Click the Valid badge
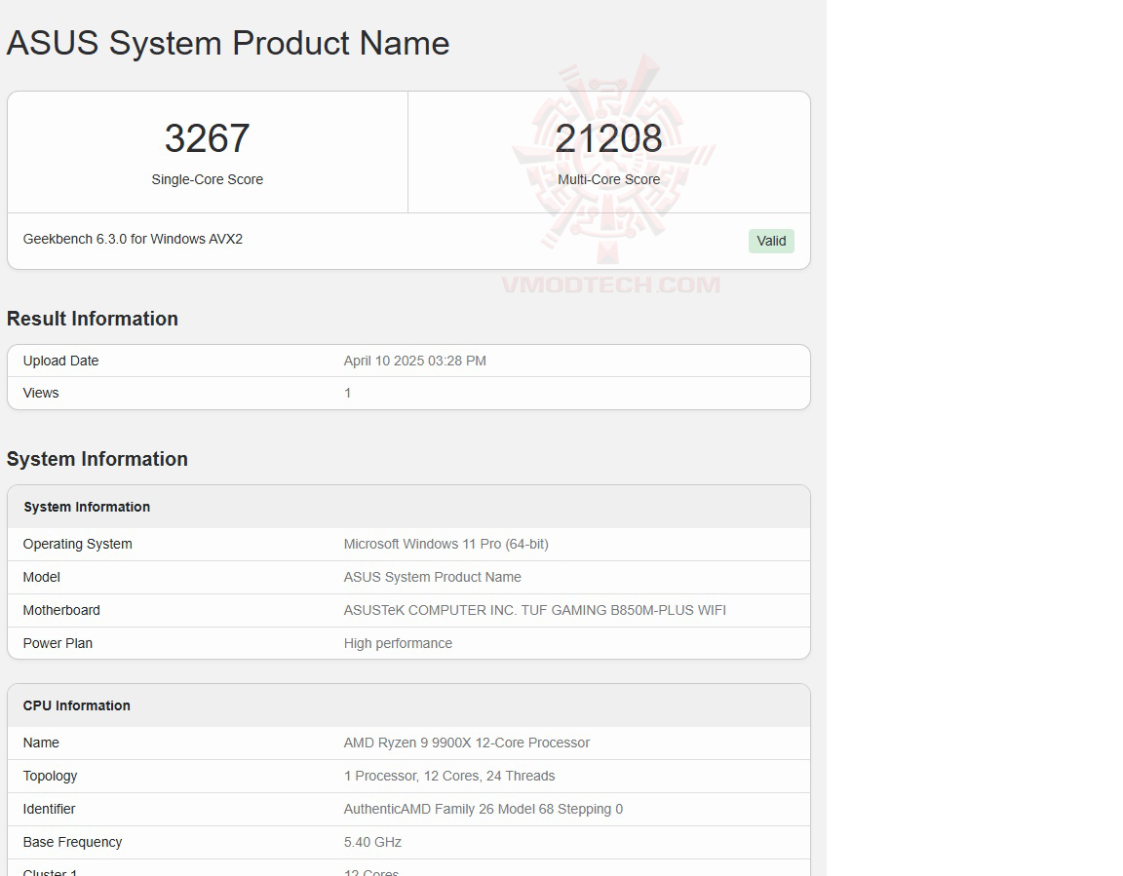The image size is (1123, 876). 771,241
